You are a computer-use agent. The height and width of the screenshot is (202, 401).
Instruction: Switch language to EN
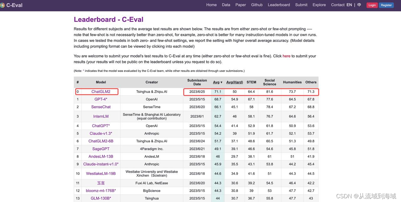coord(349,5)
